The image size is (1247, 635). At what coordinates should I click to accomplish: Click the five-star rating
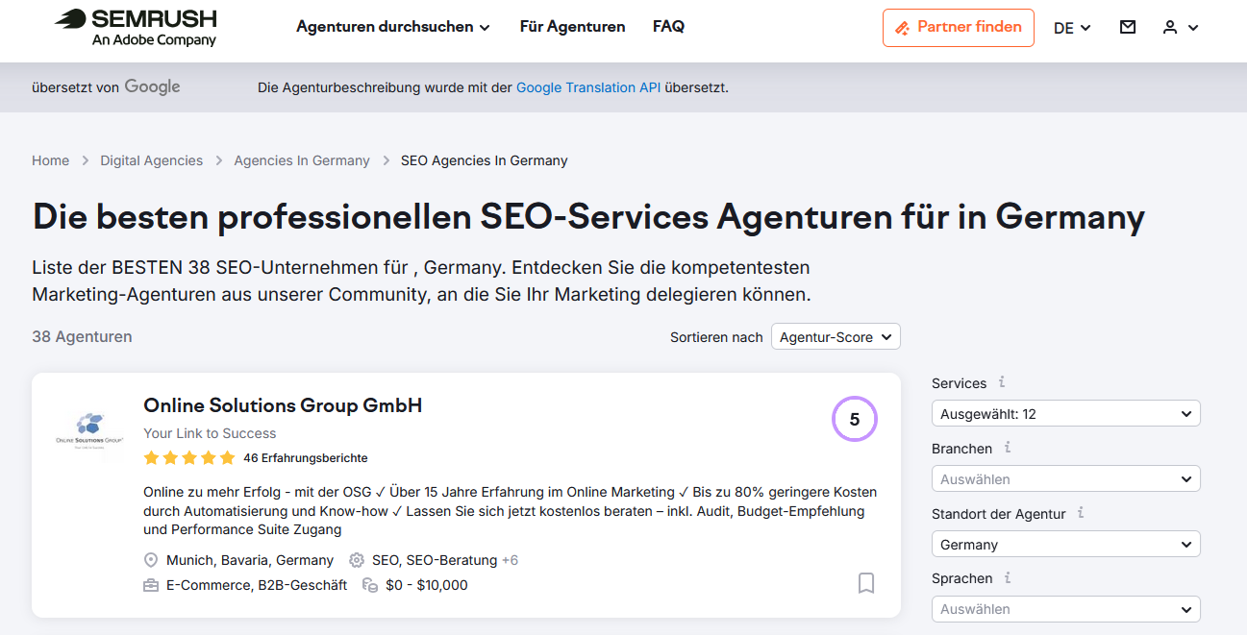coord(189,457)
